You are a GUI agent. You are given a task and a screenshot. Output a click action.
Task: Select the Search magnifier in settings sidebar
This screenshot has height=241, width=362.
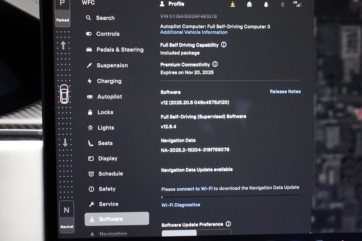click(x=89, y=18)
